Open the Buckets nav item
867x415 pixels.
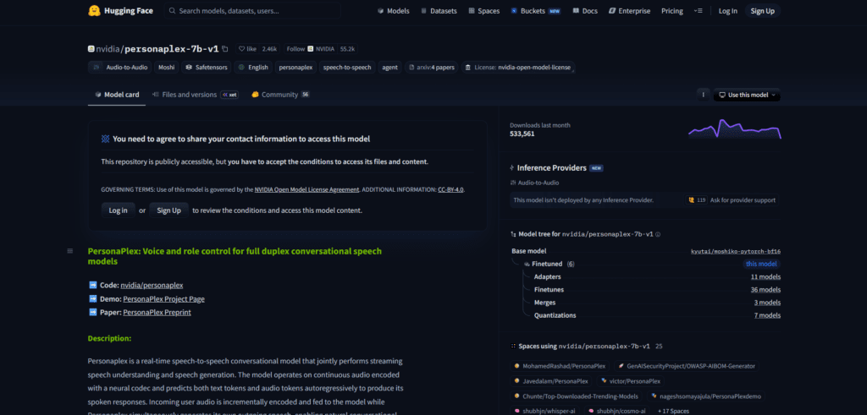coord(535,11)
